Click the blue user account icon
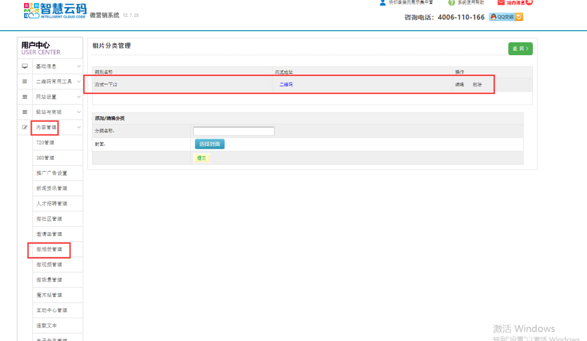The height and width of the screenshot is (341, 587). point(382,3)
